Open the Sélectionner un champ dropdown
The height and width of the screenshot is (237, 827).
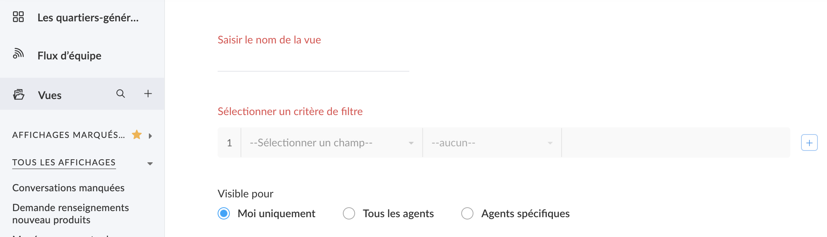point(331,143)
